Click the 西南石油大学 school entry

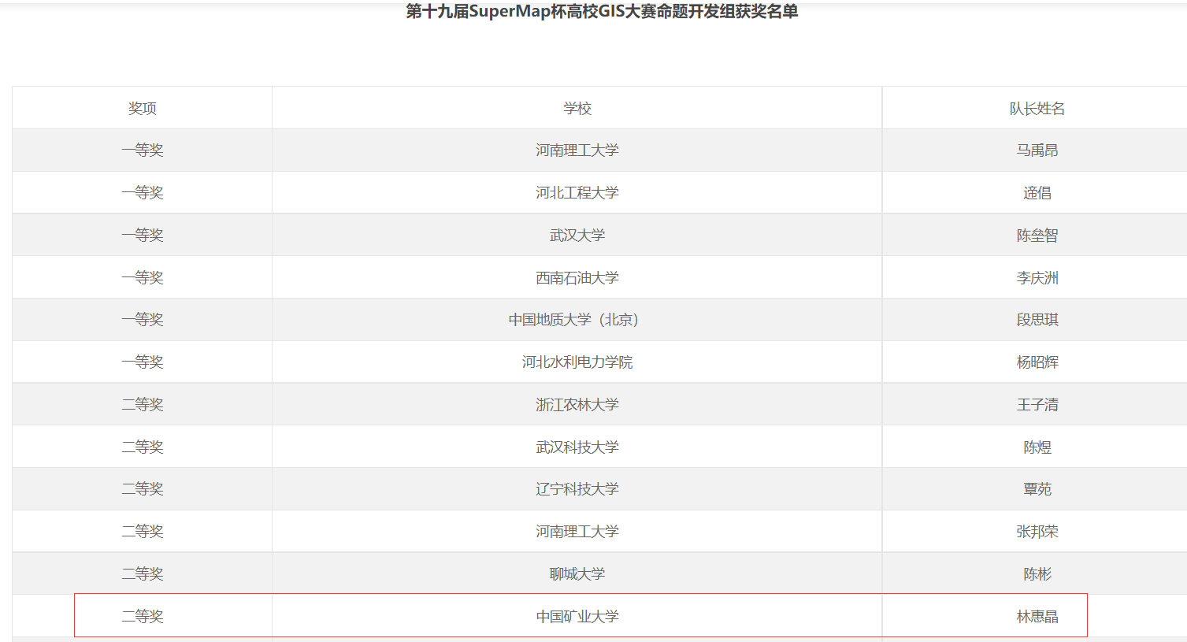click(577, 278)
